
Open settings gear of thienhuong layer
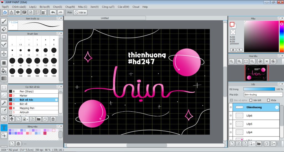(277, 107)
